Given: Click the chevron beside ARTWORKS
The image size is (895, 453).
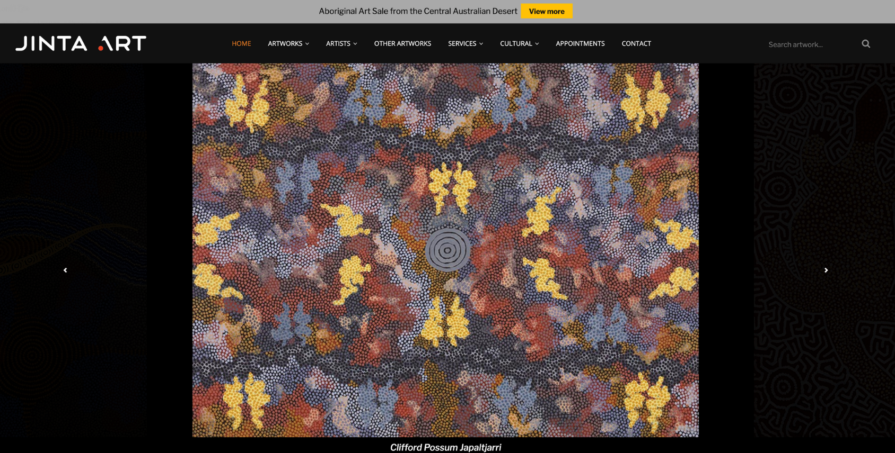Looking at the screenshot, I should click(x=308, y=44).
